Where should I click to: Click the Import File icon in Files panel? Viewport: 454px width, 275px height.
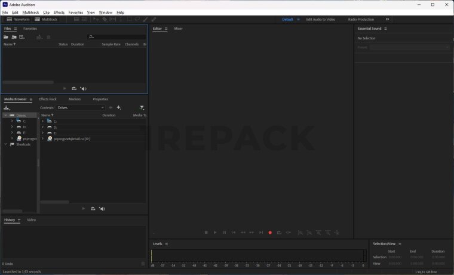click(x=14, y=37)
